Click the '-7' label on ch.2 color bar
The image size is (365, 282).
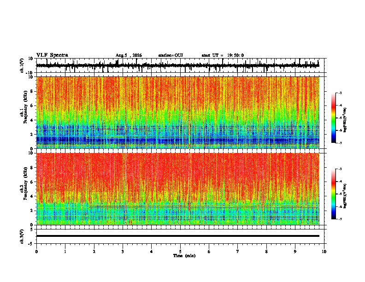pyautogui.click(x=340, y=219)
